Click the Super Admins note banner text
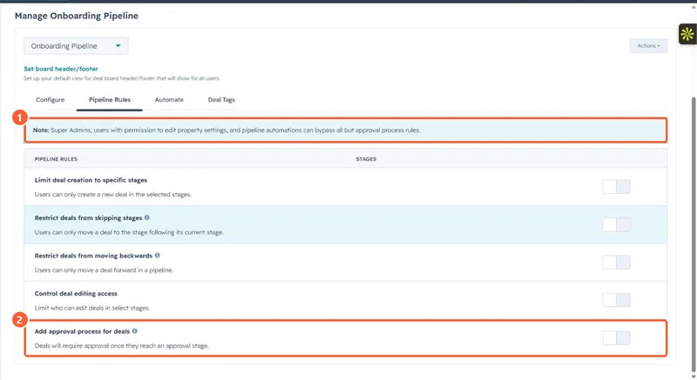697x380 pixels. (227, 130)
